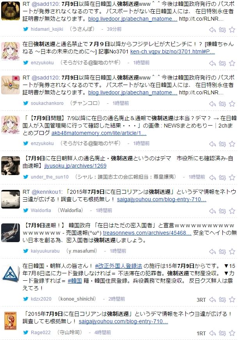Retweet the Waldorfia tweet
This screenshot has height=340, width=245.
point(222,211)
